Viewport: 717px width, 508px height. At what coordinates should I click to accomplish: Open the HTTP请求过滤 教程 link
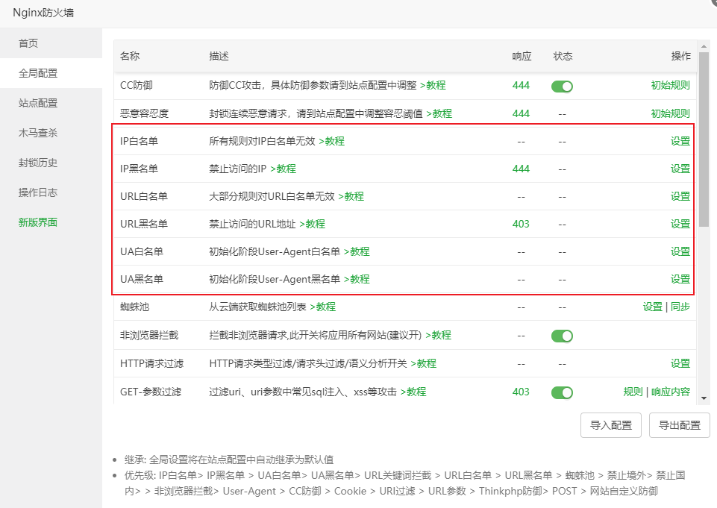pos(424,363)
